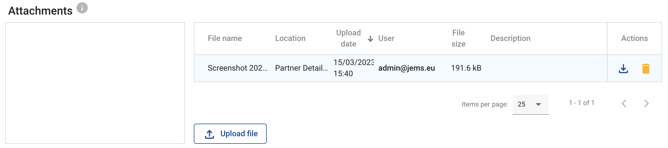This screenshot has width=668, height=148.
Task: Sort by User column header
Action: point(386,38)
